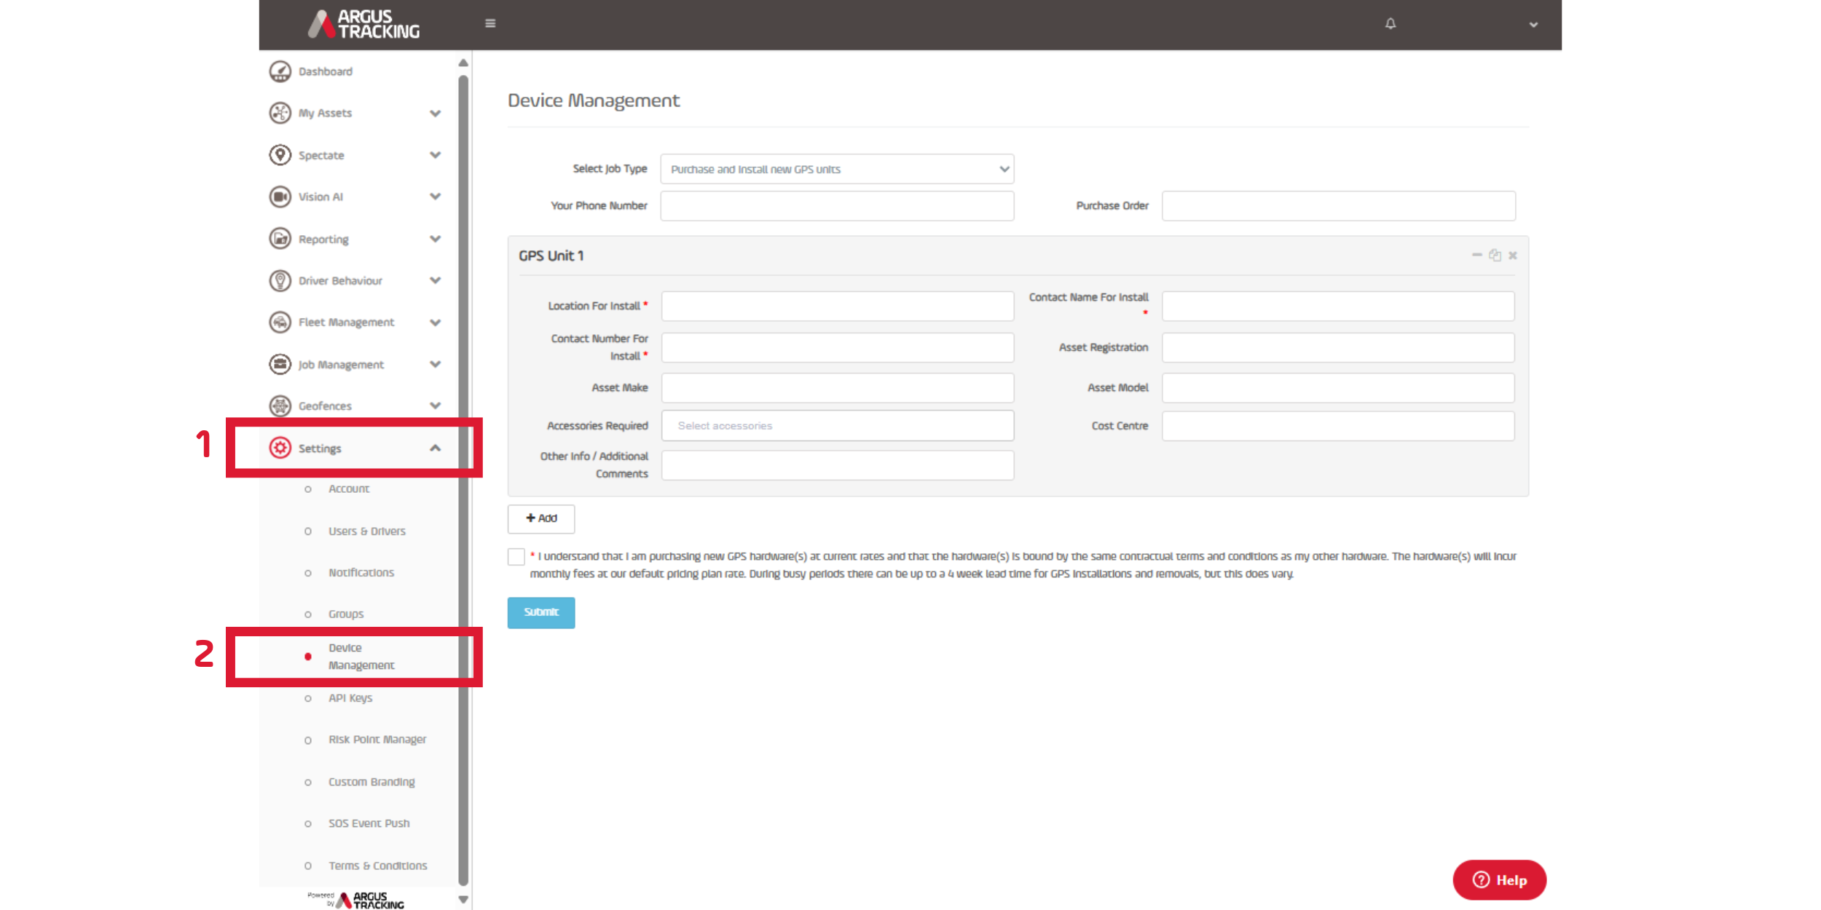This screenshot has width=1821, height=910.
Task: Focus the Asset Registration field
Action: [x=1338, y=347]
